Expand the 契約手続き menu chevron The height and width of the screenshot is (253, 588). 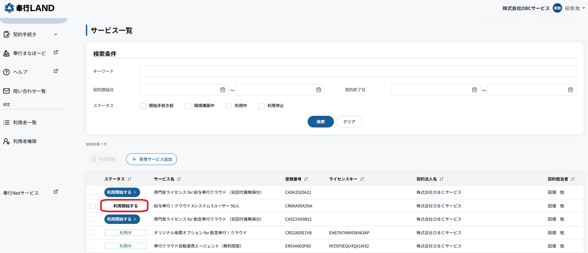(56, 34)
